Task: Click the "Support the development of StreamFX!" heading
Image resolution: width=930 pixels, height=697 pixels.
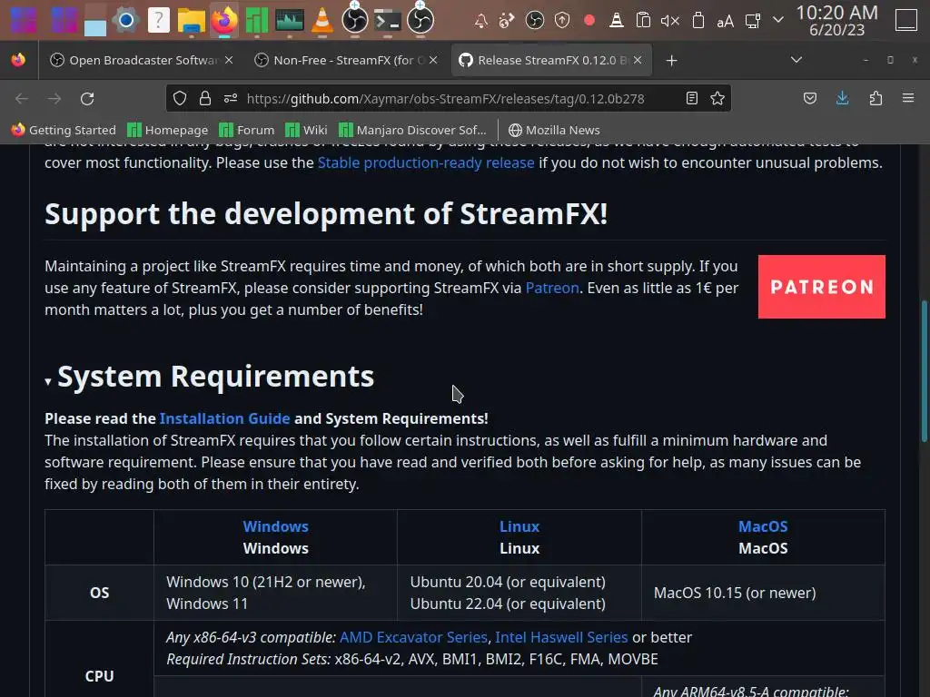Action: [x=326, y=214]
